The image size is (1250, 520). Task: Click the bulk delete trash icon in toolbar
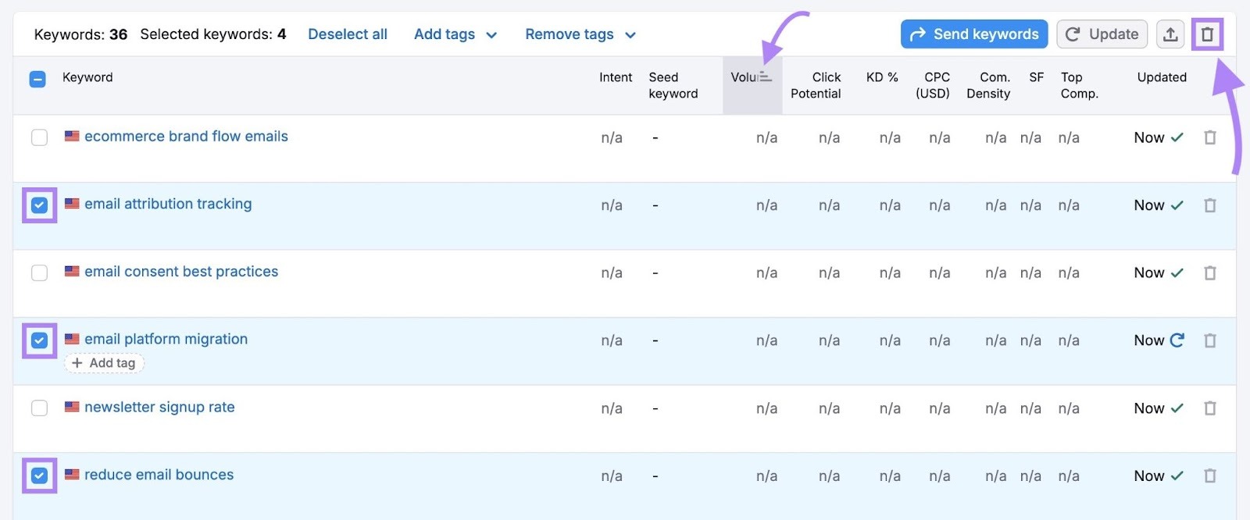tap(1207, 34)
